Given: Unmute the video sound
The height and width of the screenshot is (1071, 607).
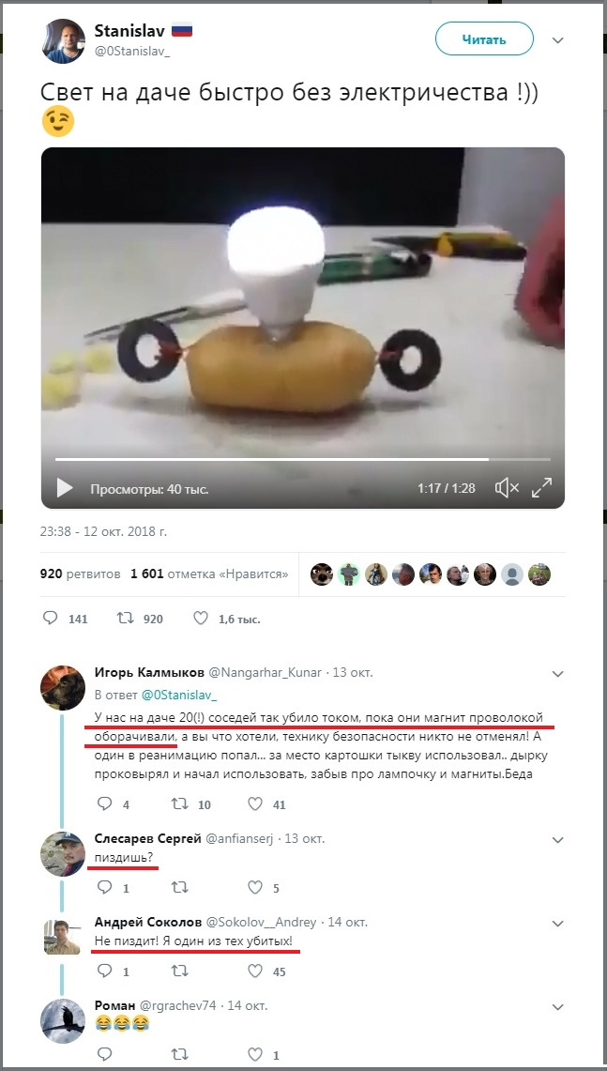Looking at the screenshot, I should 507,488.
